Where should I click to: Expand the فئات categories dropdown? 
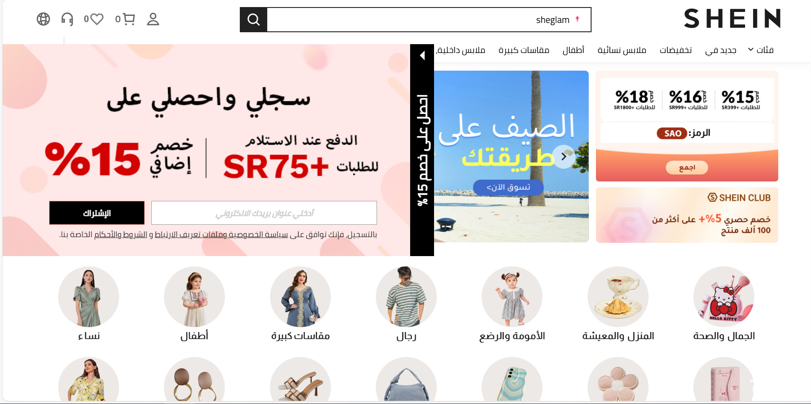(761, 50)
